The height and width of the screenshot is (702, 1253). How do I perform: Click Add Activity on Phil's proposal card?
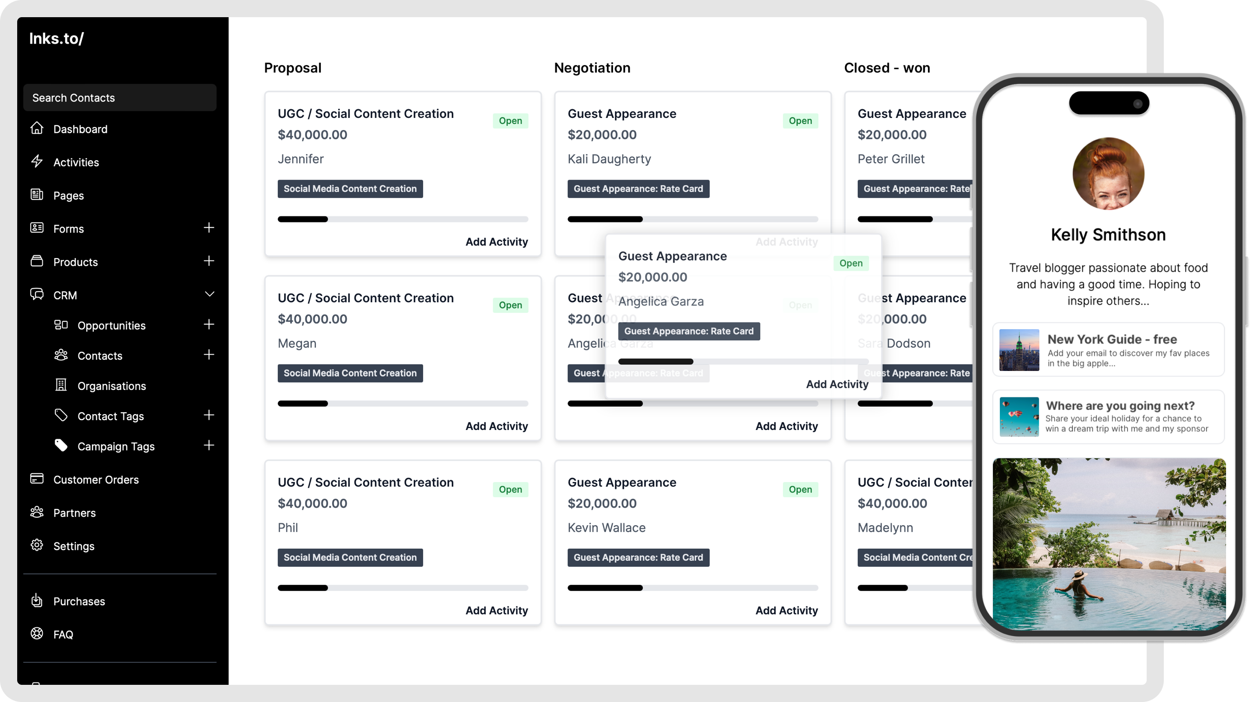click(x=496, y=610)
